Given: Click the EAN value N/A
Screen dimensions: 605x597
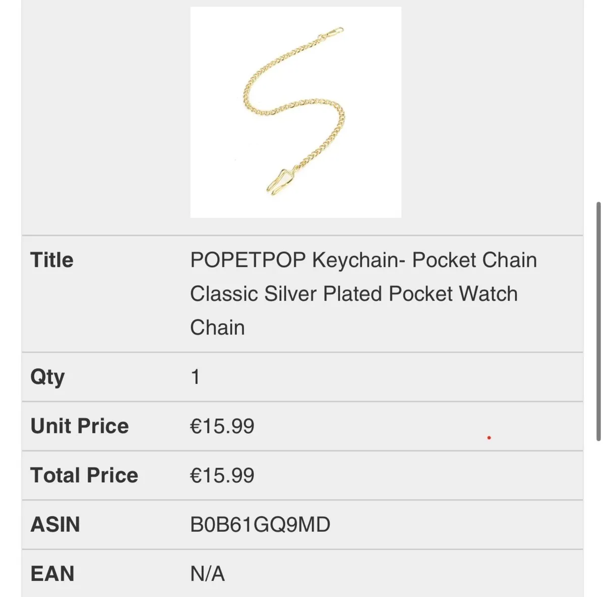Looking at the screenshot, I should pyautogui.click(x=207, y=574).
